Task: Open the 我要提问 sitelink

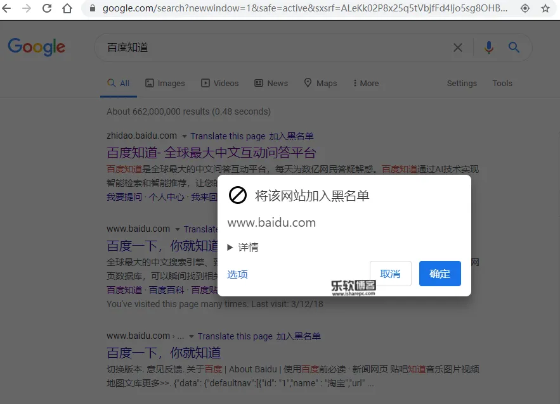Action: point(124,197)
